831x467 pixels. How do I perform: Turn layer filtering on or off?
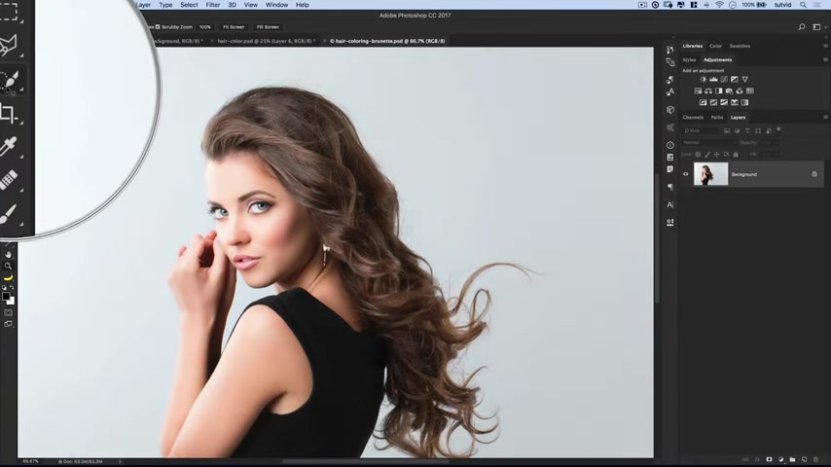[778, 128]
